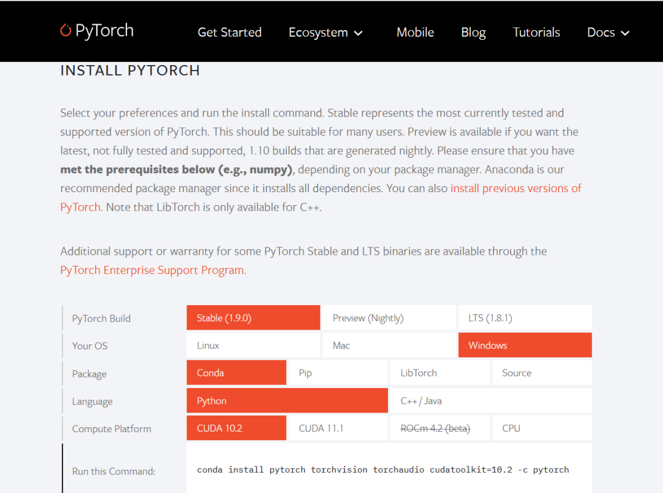This screenshot has width=663, height=493.
Task: Select Linux as your OS
Action: [254, 345]
